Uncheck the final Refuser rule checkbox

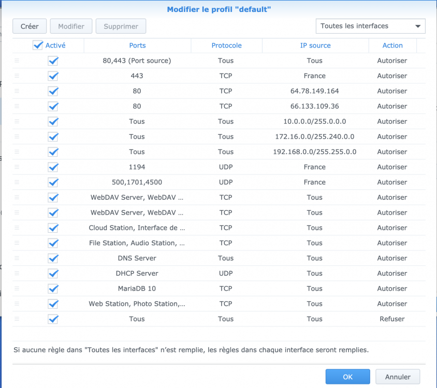coord(53,319)
